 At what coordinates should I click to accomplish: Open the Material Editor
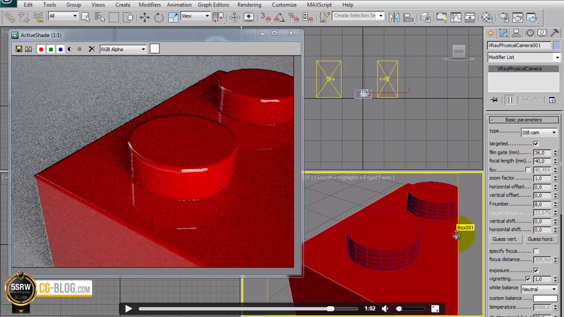tap(487, 17)
